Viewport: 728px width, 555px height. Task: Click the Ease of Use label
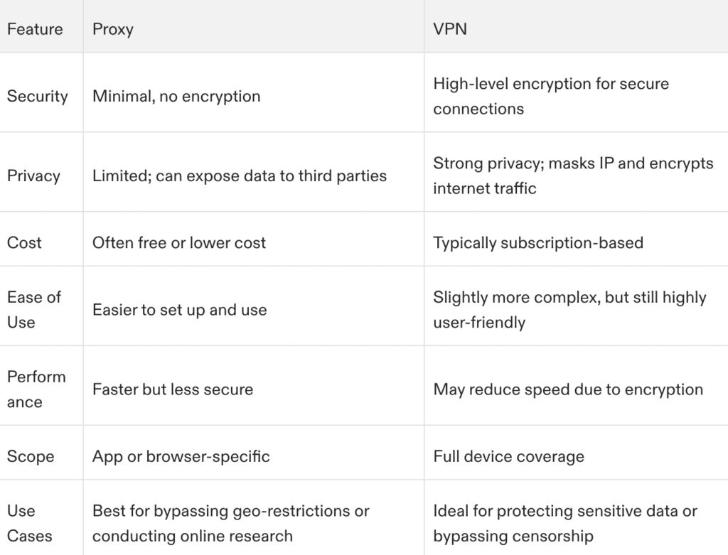[34, 310]
